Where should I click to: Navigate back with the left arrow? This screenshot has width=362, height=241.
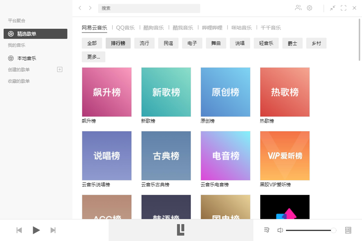tap(80, 8)
